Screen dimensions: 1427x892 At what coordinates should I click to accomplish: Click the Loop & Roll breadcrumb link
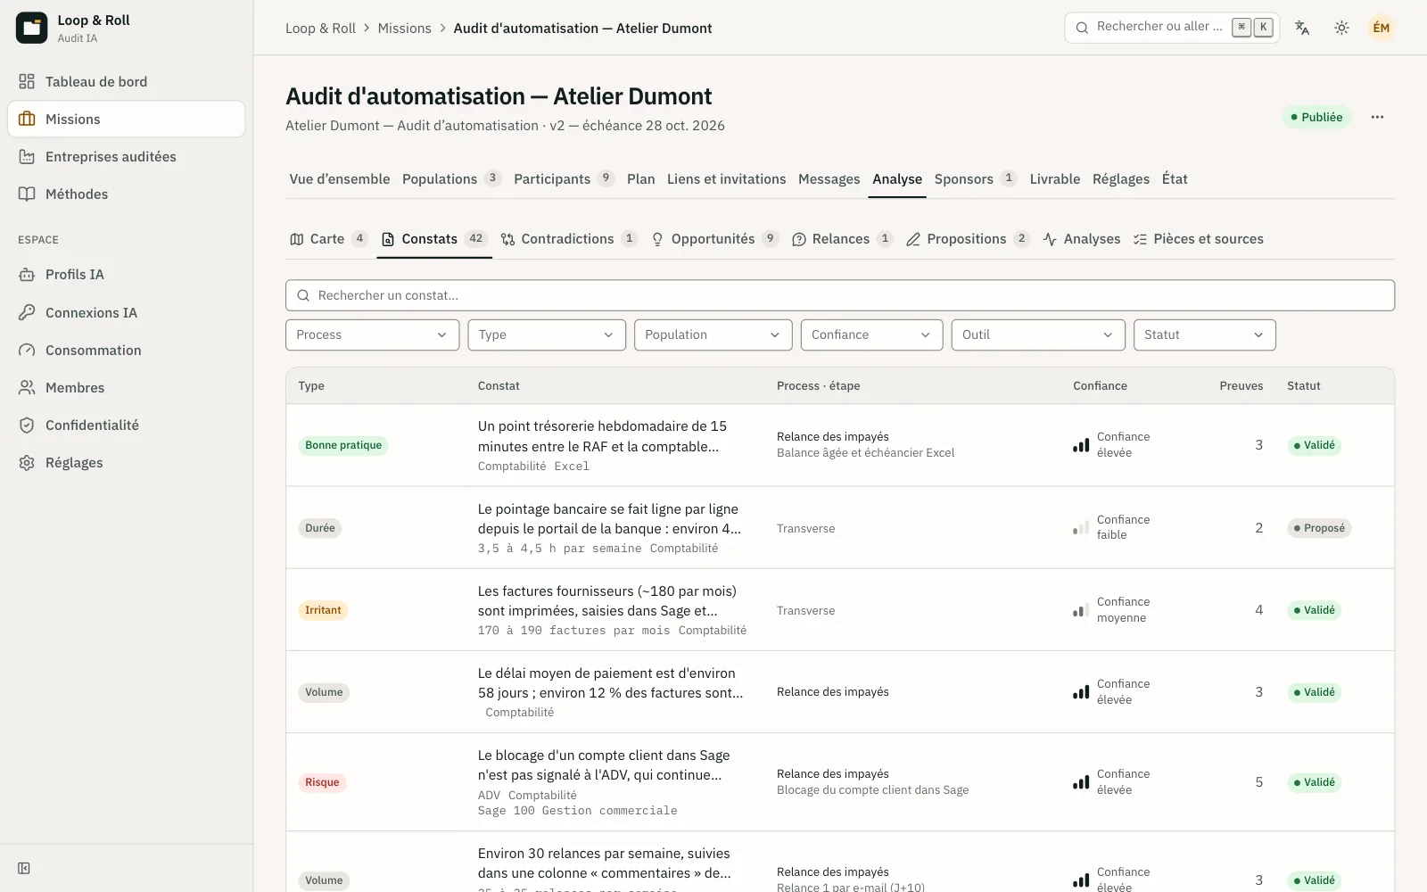click(x=320, y=28)
